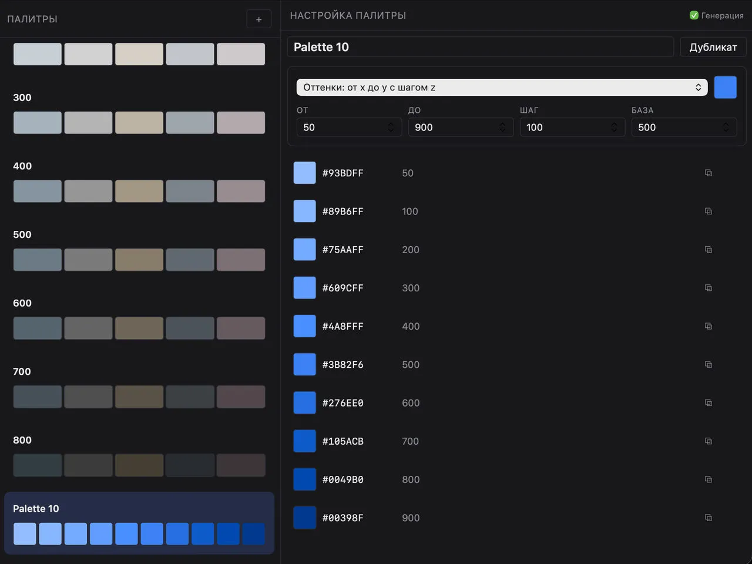Select middle beige swatch in 400 row
This screenshot has width=752, height=564.
pyautogui.click(x=139, y=192)
